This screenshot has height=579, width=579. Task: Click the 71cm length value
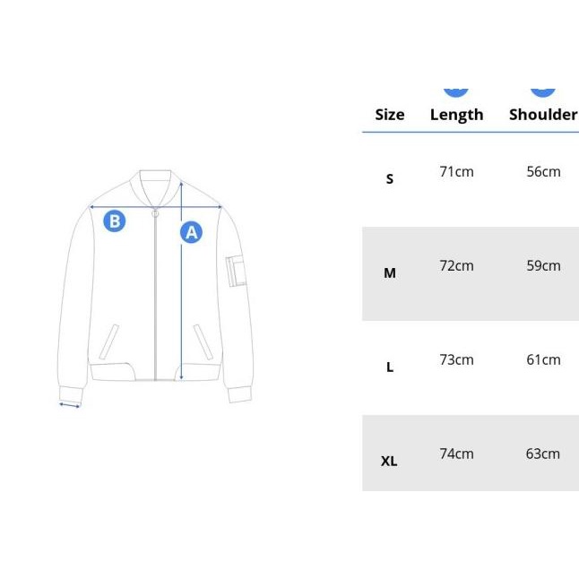pyautogui.click(x=456, y=172)
